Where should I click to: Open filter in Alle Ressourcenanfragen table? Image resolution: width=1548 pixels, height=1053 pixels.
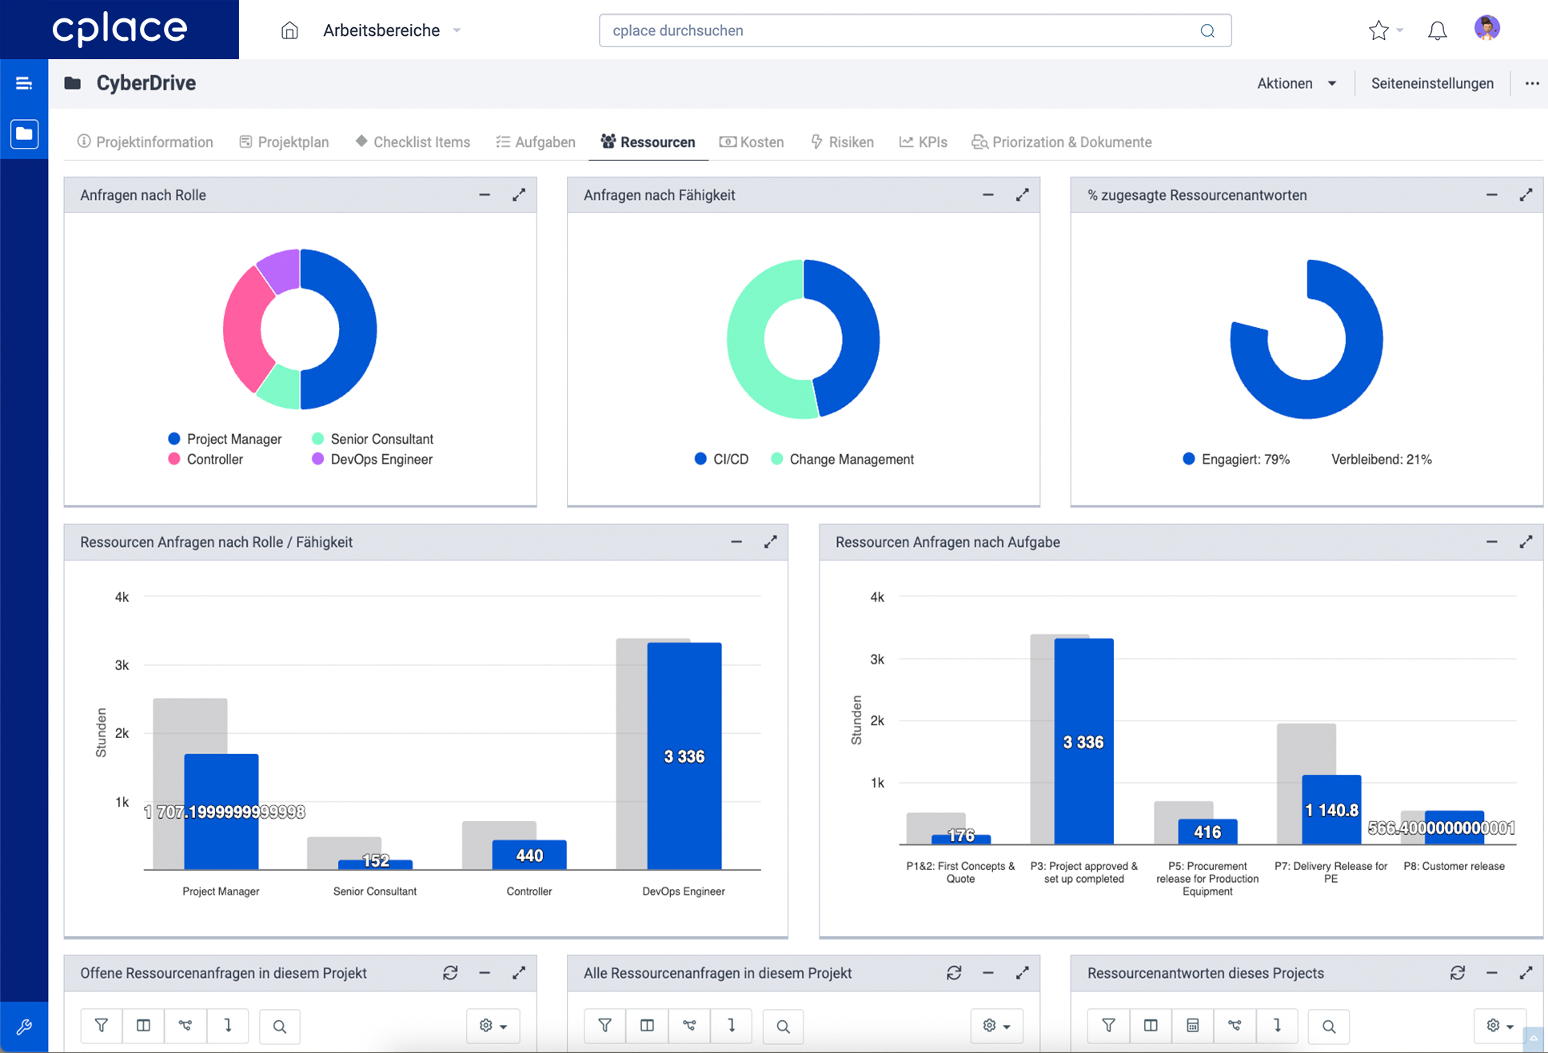605,1026
